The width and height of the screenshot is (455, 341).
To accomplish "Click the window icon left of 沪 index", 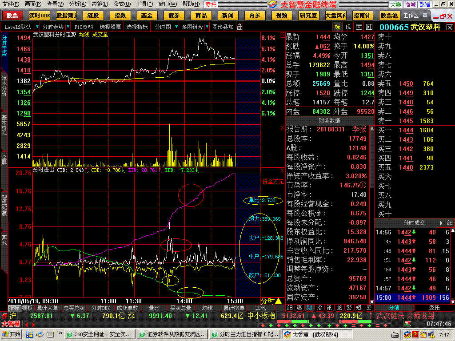I will 4,316.
